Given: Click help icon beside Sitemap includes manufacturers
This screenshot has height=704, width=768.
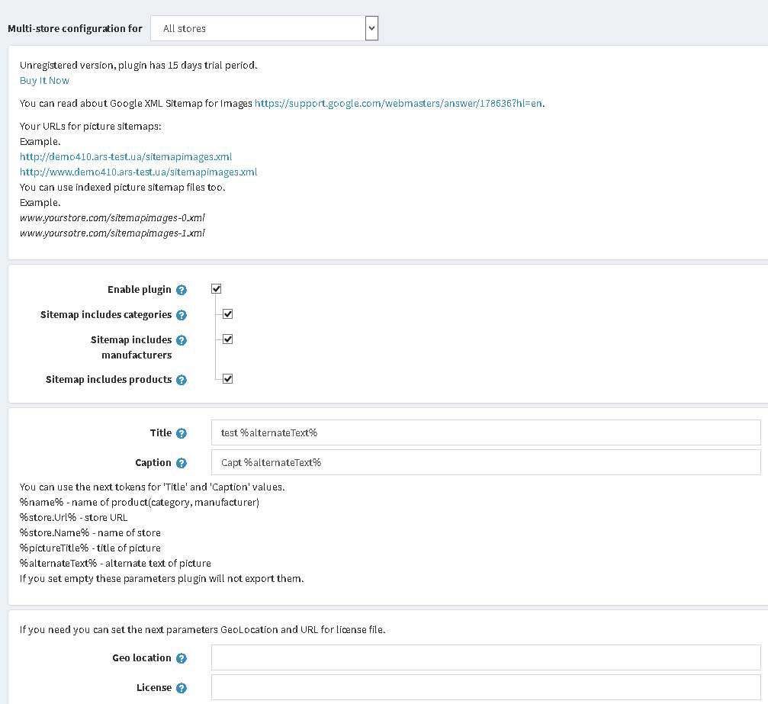Looking at the screenshot, I should 182,340.
